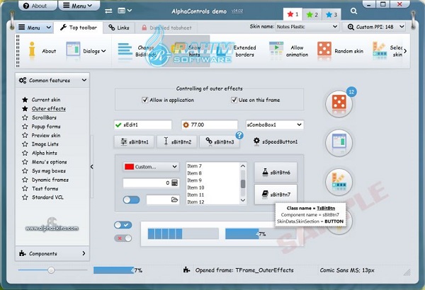Click the blue question mark help badge
Viewport: 425px width, 290px height.
(x=239, y=135)
